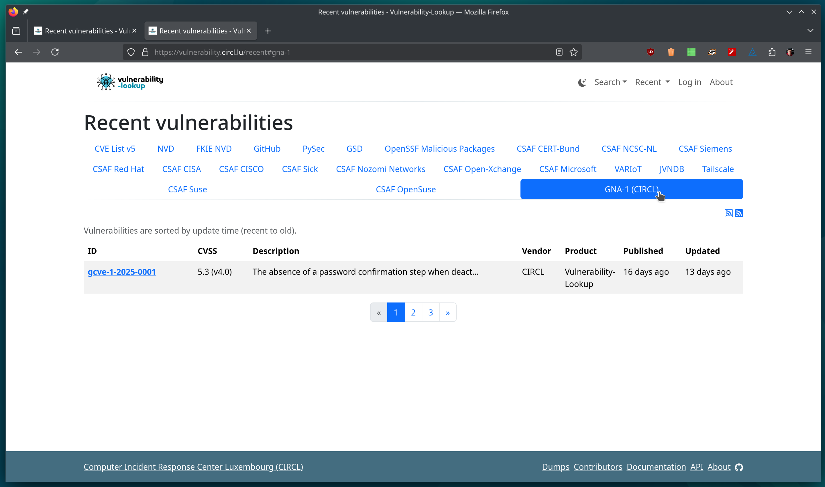Open the GitHub icon in the footer
Image resolution: width=825 pixels, height=487 pixels.
(x=739, y=467)
